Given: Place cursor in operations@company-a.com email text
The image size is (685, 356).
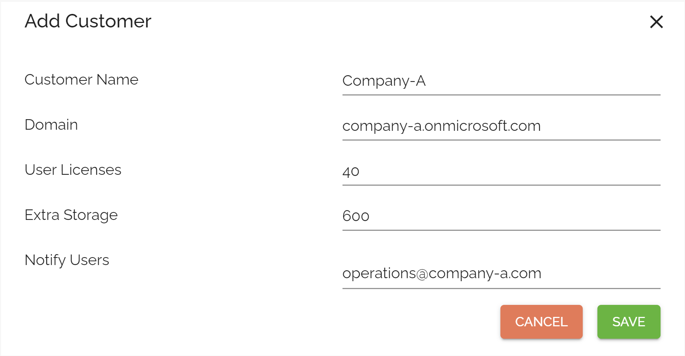Looking at the screenshot, I should click(x=442, y=274).
